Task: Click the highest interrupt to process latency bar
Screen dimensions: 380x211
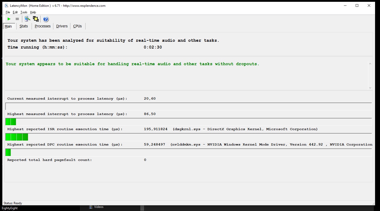Action: pos(188,122)
